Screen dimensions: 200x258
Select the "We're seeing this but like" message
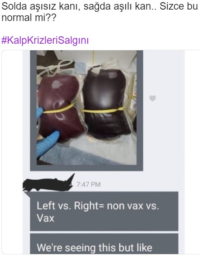coord(104,244)
